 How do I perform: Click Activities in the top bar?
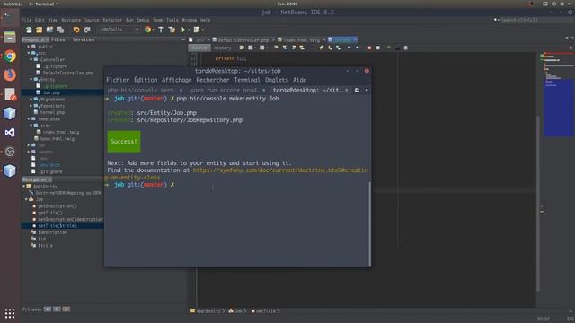(13, 4)
